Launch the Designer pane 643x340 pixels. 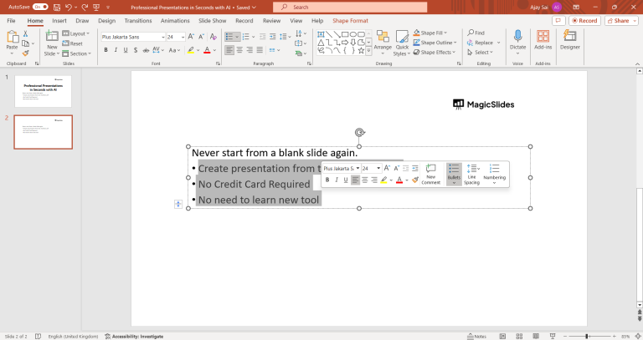click(570, 40)
